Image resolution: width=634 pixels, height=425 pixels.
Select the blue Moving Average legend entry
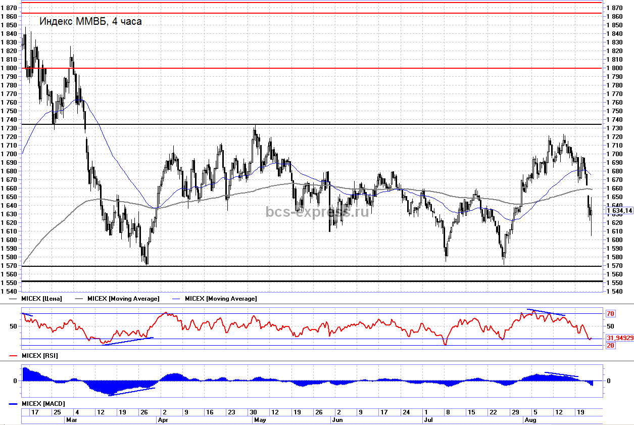coord(221,299)
